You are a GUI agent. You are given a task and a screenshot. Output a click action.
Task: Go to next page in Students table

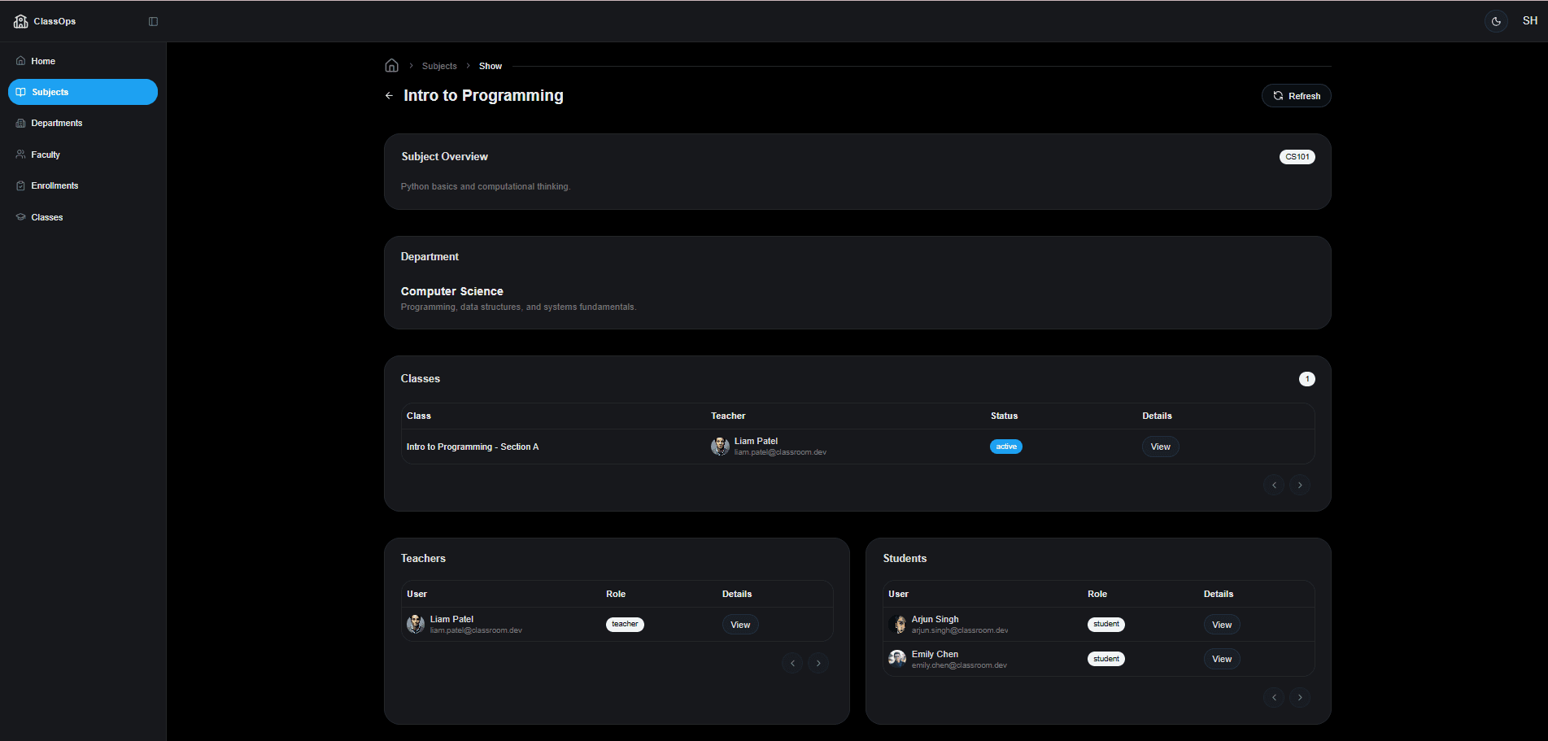[x=1300, y=697]
